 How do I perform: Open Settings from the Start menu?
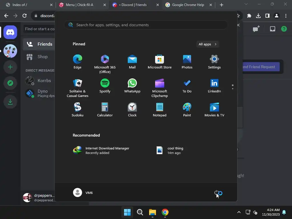(214, 62)
